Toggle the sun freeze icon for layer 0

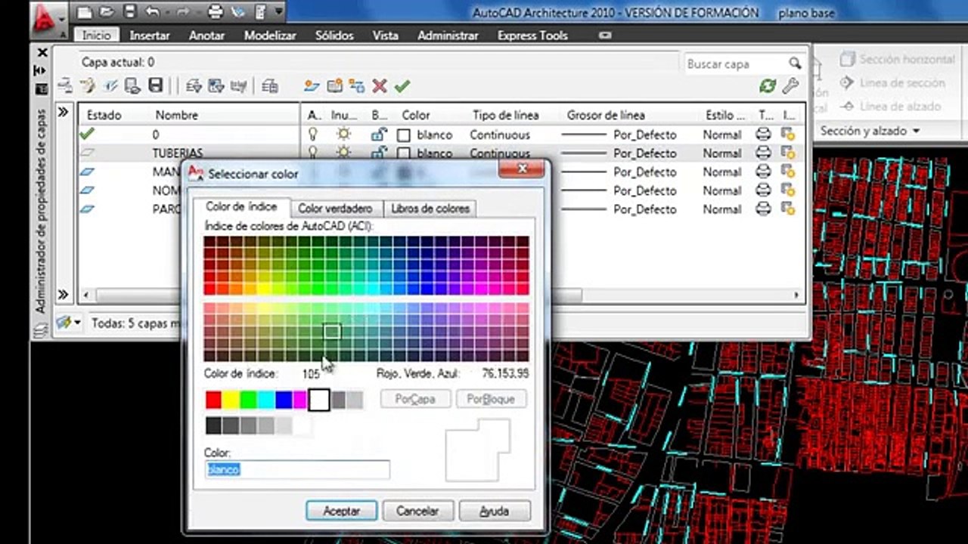pos(344,134)
